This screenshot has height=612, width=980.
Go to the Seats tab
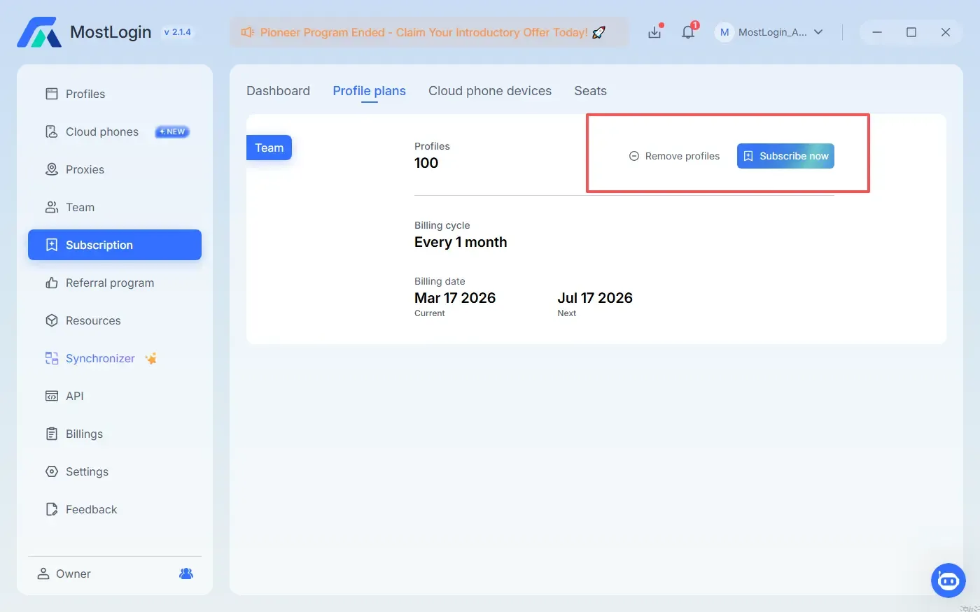(x=590, y=91)
